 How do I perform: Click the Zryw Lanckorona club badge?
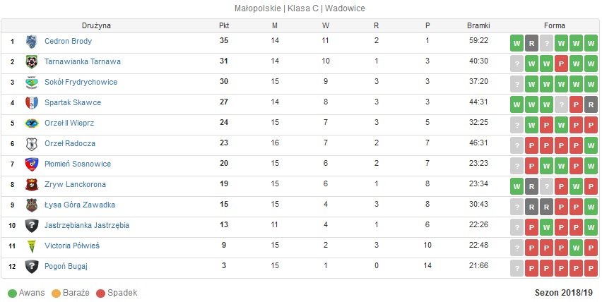coord(32,184)
